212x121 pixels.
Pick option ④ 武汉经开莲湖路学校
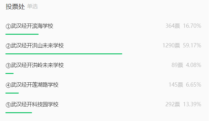pos(32,85)
